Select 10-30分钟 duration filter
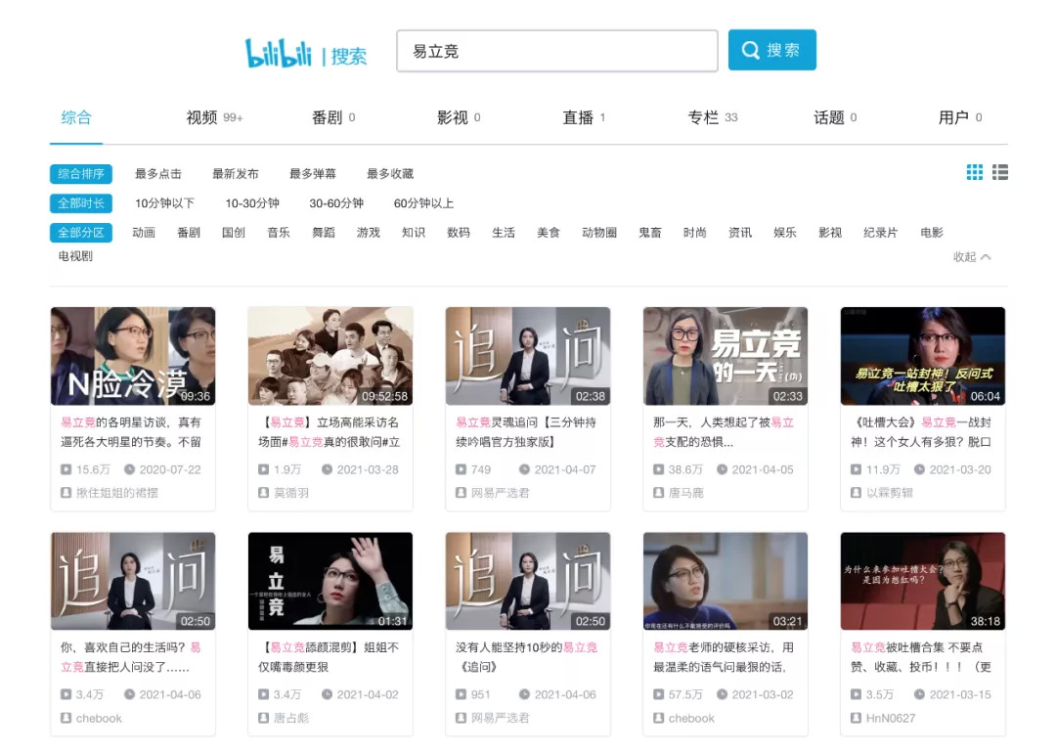Viewport: 1056px width, 753px height. (252, 203)
